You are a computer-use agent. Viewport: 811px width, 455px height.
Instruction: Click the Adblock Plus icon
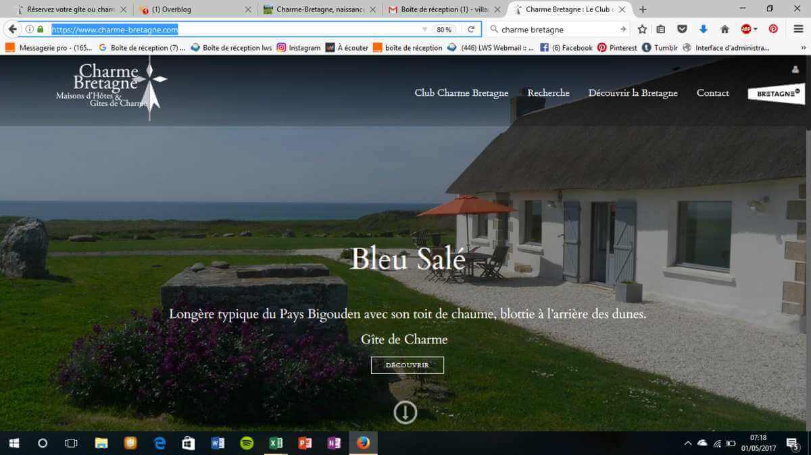746,30
